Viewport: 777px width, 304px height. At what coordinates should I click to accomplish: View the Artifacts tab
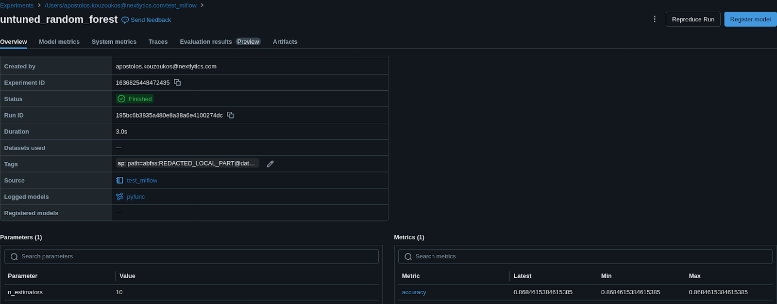tap(285, 42)
